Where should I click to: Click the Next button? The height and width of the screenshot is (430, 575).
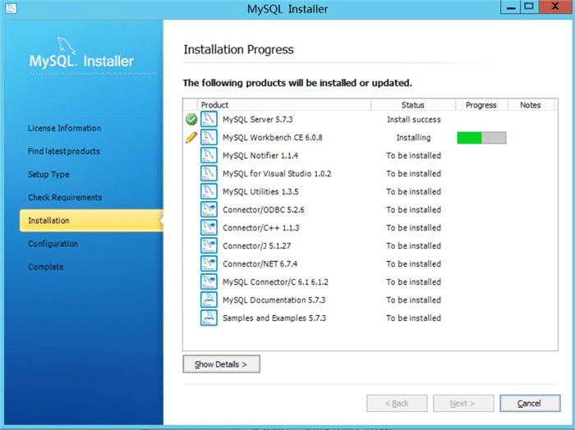pos(463,403)
